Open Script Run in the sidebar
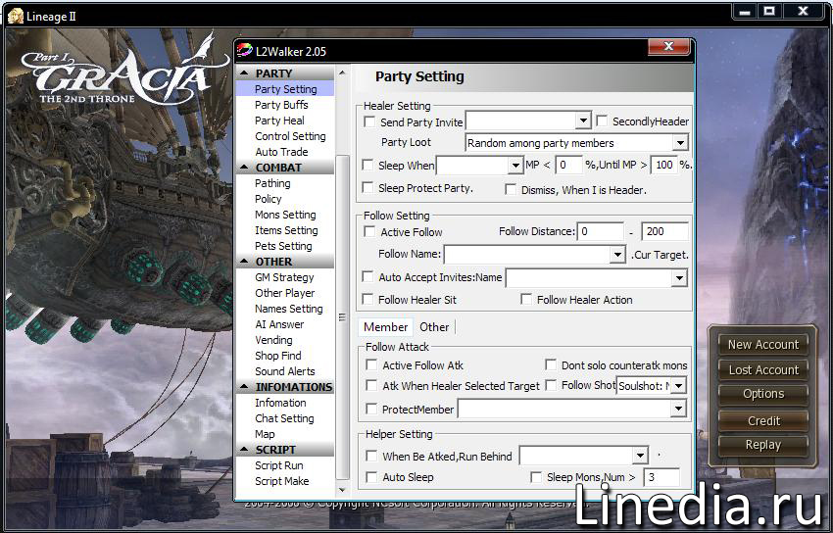833x533 pixels. pos(278,465)
